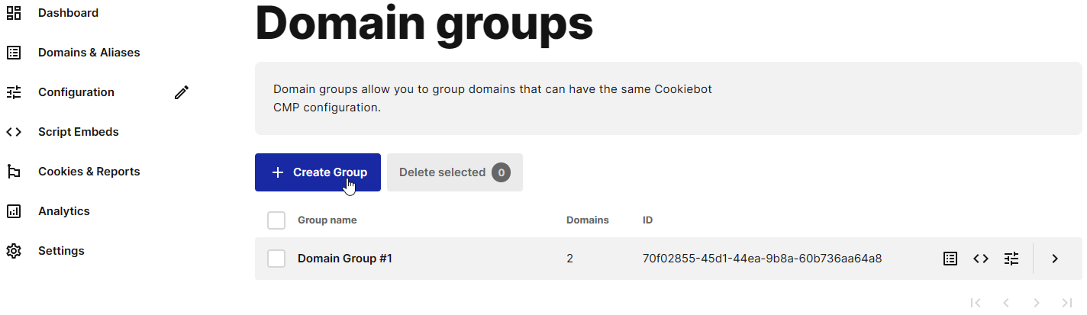Image resolution: width=1087 pixels, height=315 pixels.
Task: Click the Create Group button
Action: (318, 172)
